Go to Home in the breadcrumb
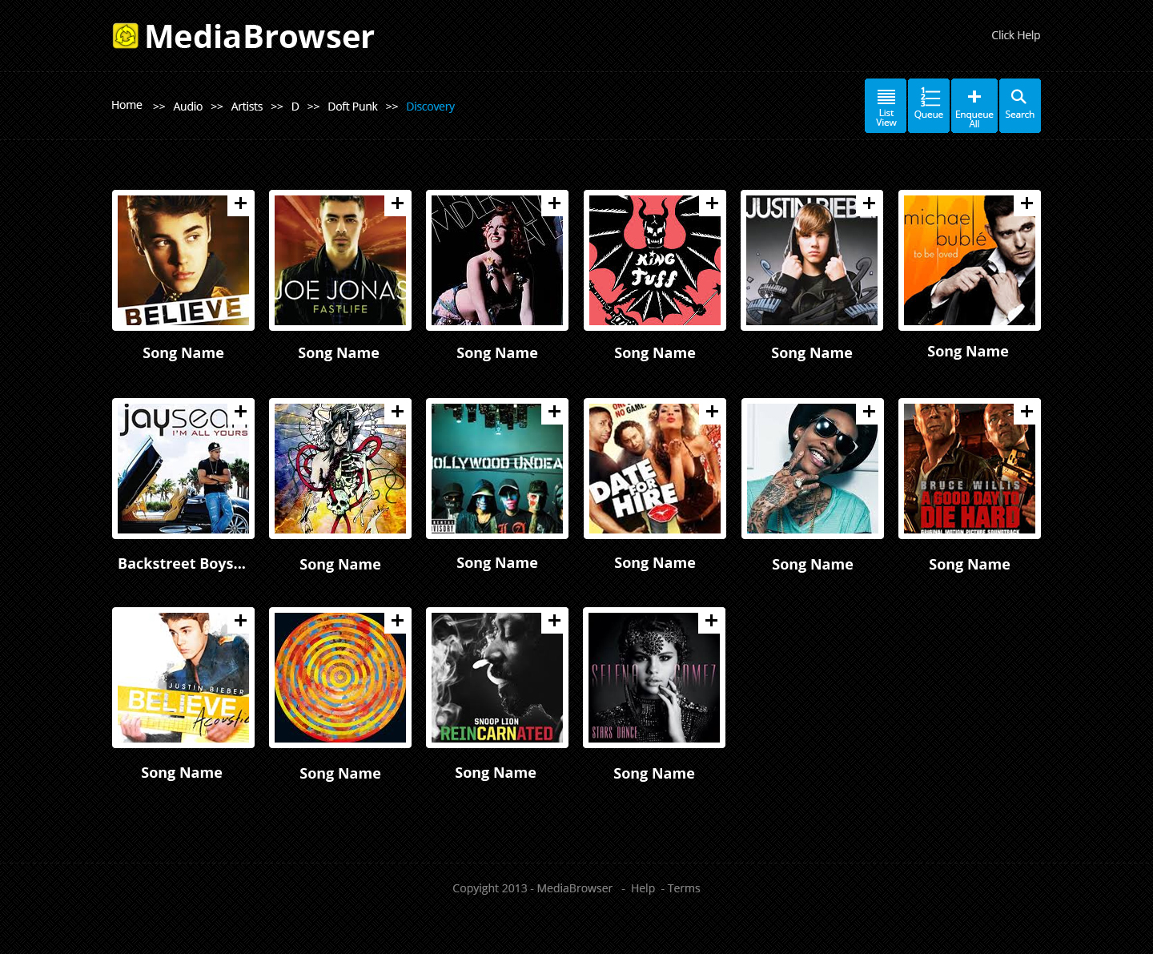The image size is (1153, 954). [127, 105]
